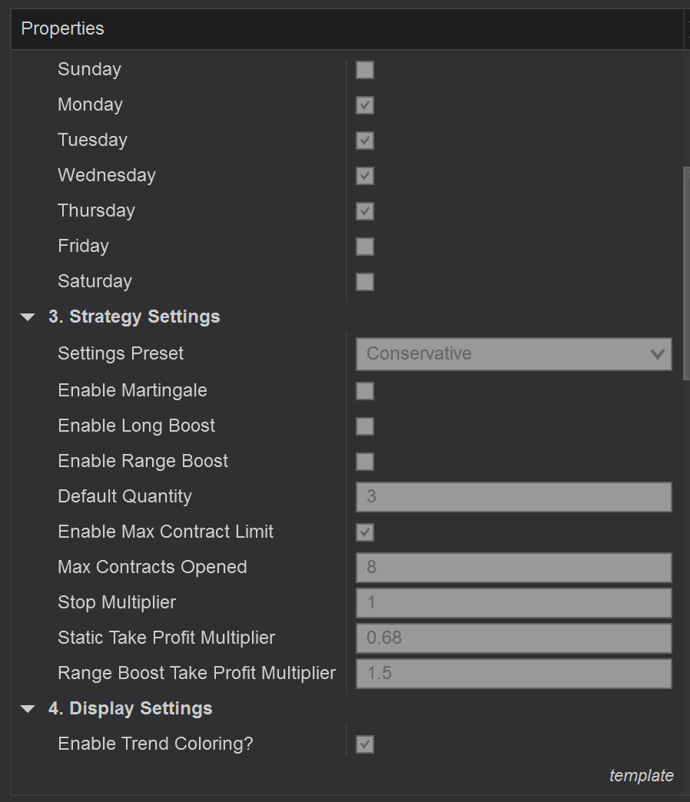The image size is (690, 802).
Task: Toggle Thursday checkbox off
Action: click(365, 211)
